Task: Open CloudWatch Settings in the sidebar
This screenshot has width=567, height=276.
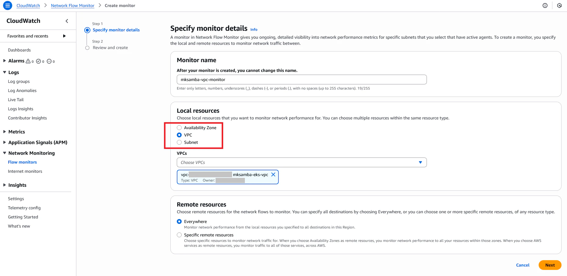Action: click(16, 199)
